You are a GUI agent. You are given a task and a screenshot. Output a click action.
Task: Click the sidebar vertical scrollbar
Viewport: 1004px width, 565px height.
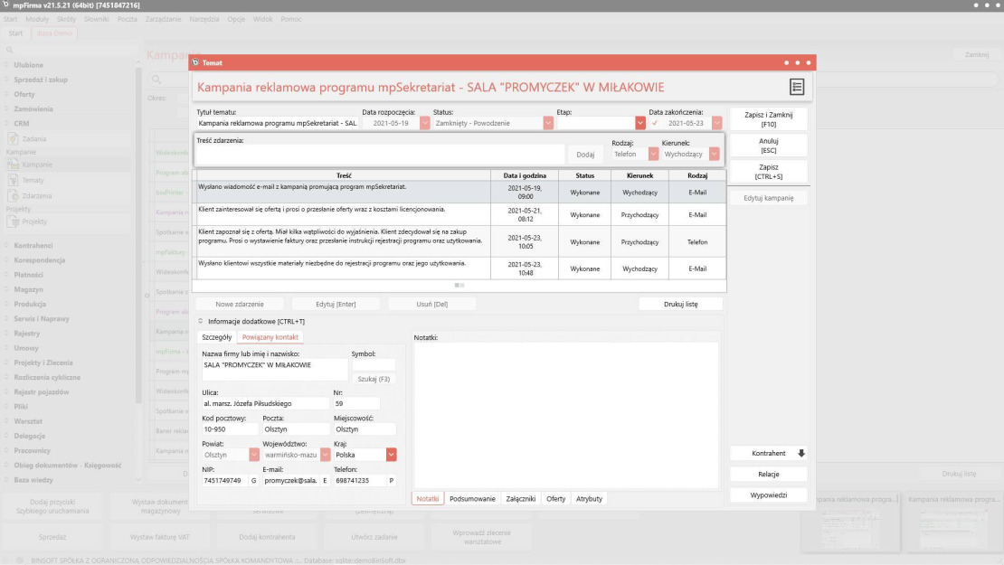pos(138,237)
